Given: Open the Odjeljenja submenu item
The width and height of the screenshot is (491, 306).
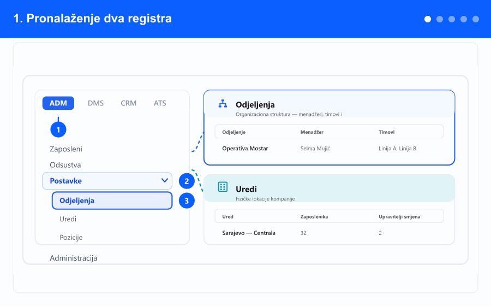Looking at the screenshot, I should click(x=112, y=201).
